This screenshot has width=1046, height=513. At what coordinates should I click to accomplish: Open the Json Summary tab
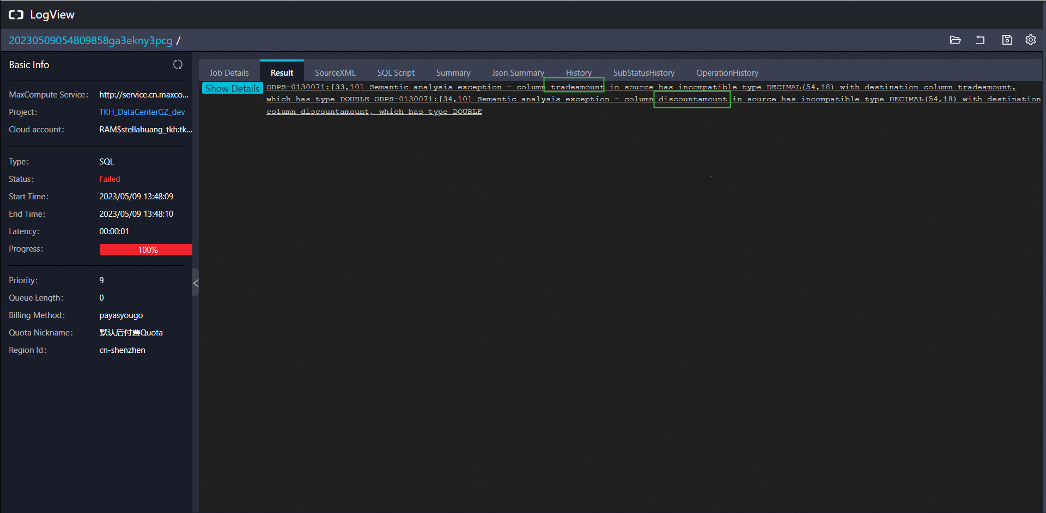coord(518,72)
